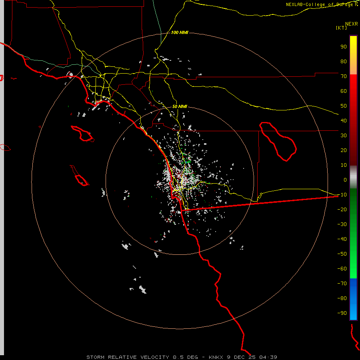Click the 80 value on the color scale
The width and height of the screenshot is (360, 360).
pyautogui.click(x=344, y=61)
